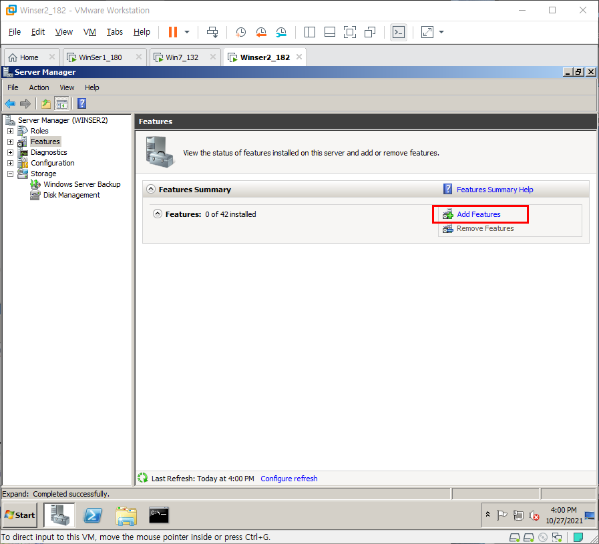Select Roles in the tree
Viewport: 599px width, 544px height.
point(39,131)
